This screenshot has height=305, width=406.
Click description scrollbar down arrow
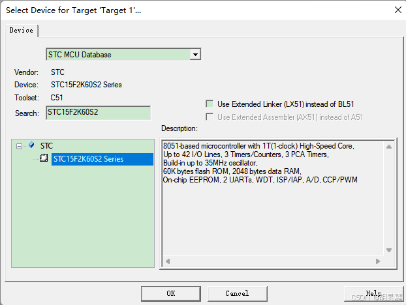click(388, 250)
